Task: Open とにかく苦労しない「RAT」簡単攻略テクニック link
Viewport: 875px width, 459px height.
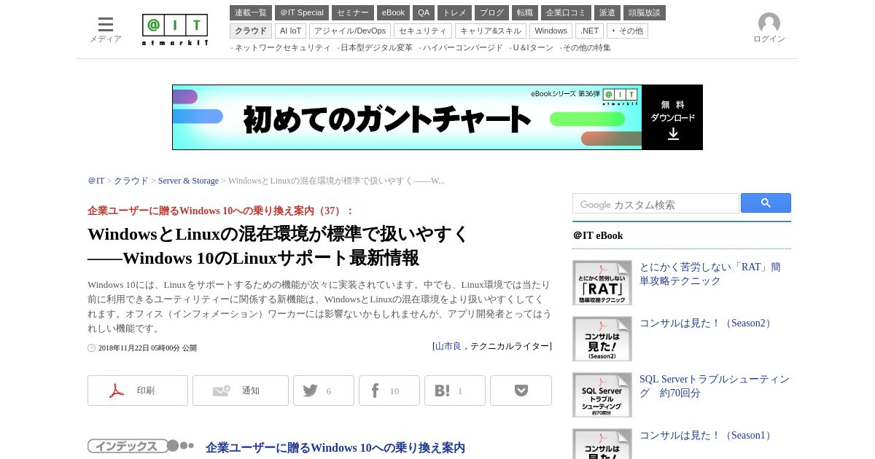Action: 710,274
